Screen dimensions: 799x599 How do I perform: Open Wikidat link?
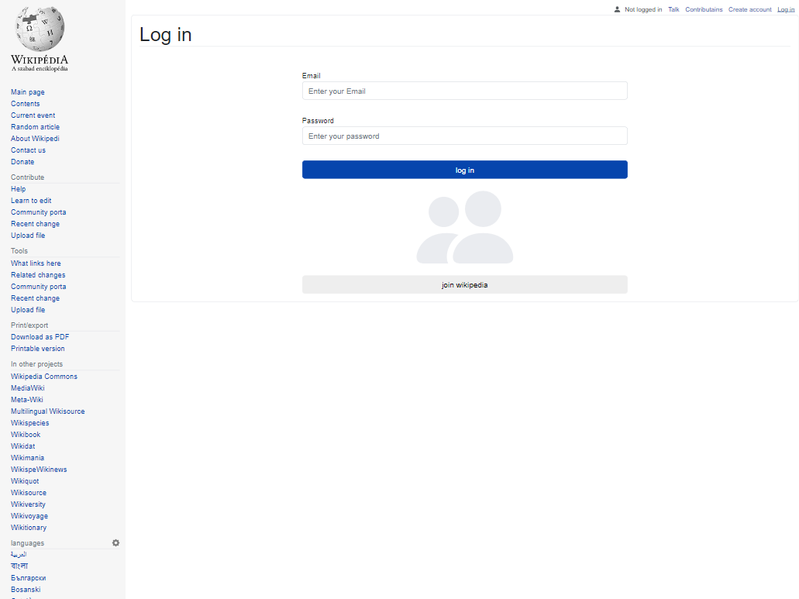click(x=23, y=446)
